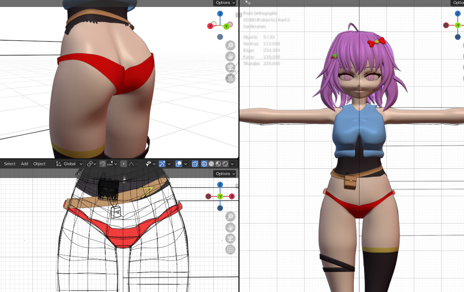Open overlay settings dropdown arrow
464x292 pixels.
tap(186, 164)
